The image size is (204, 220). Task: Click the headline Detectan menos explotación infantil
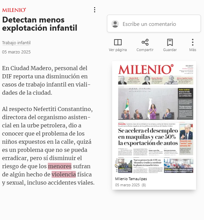(40, 24)
